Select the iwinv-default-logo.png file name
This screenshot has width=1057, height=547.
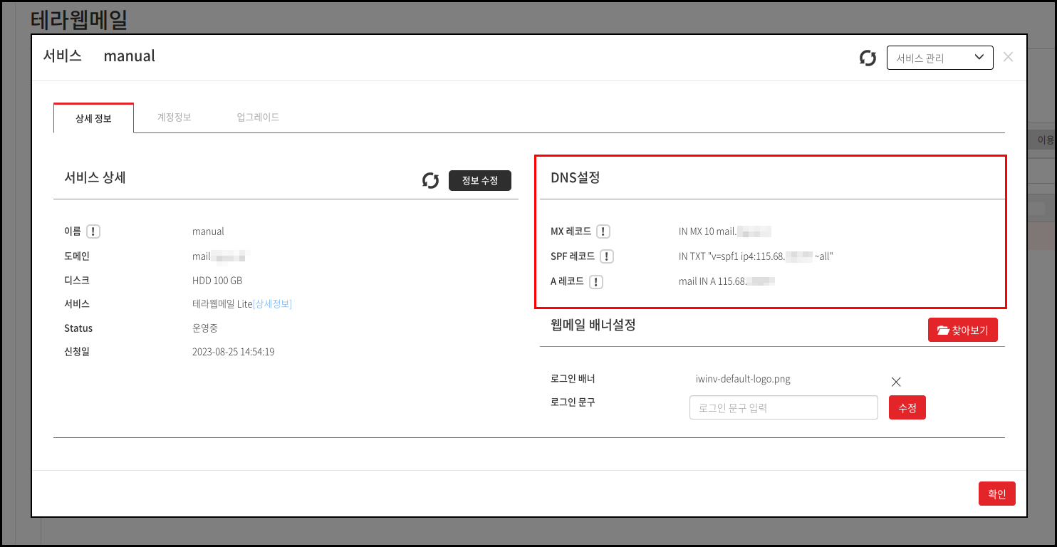click(743, 379)
